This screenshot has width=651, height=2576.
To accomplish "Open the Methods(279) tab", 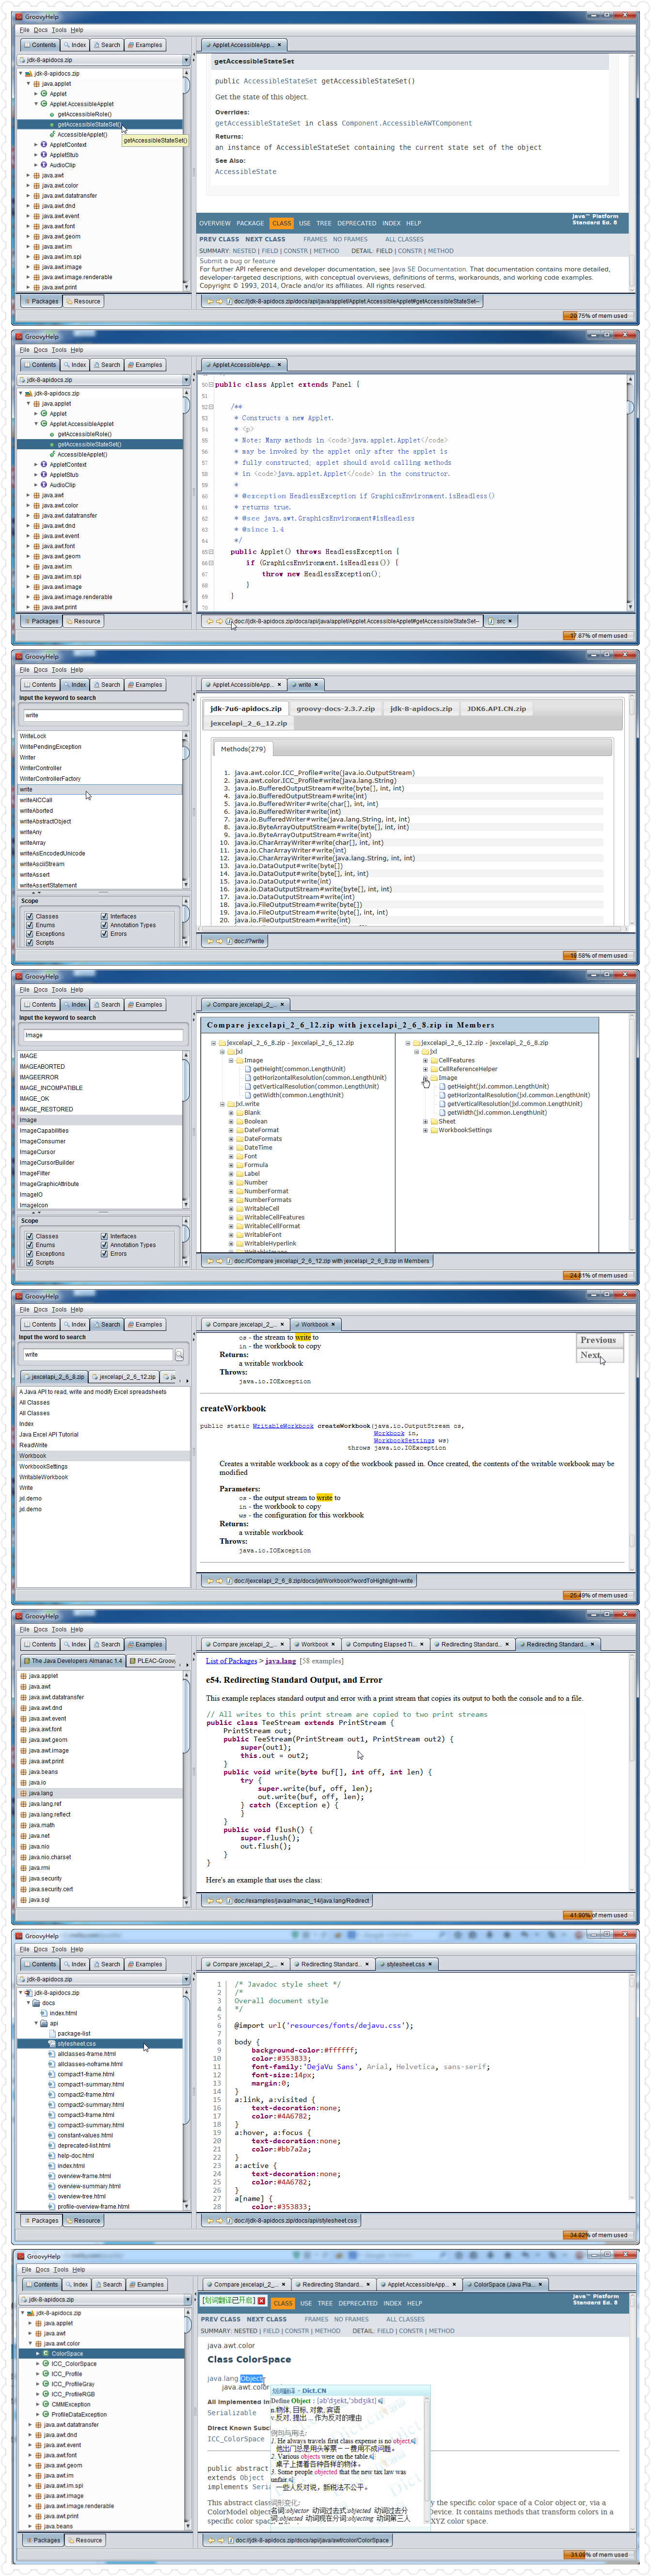I will (x=243, y=748).
